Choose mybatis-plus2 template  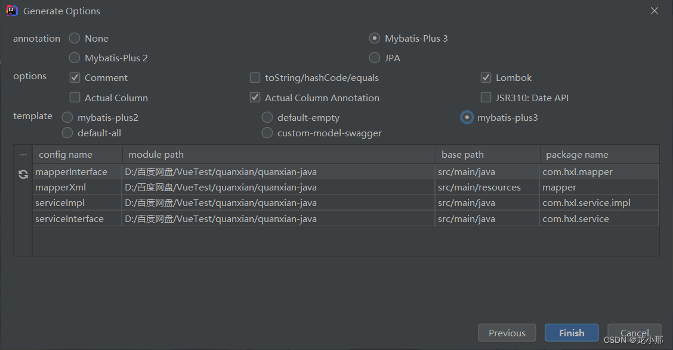point(67,117)
